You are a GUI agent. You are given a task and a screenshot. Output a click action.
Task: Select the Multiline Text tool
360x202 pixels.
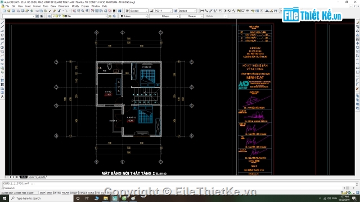pyautogui.click(x=2, y=97)
